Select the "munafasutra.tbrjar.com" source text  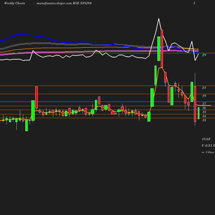point(54,3)
